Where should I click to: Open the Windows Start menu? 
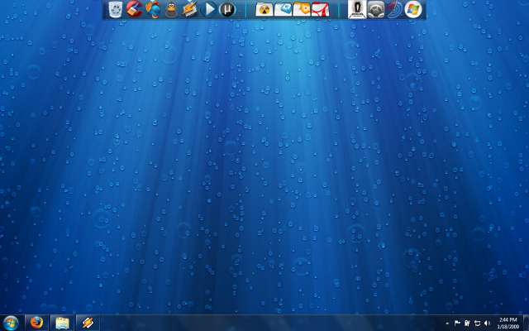pos(11,323)
